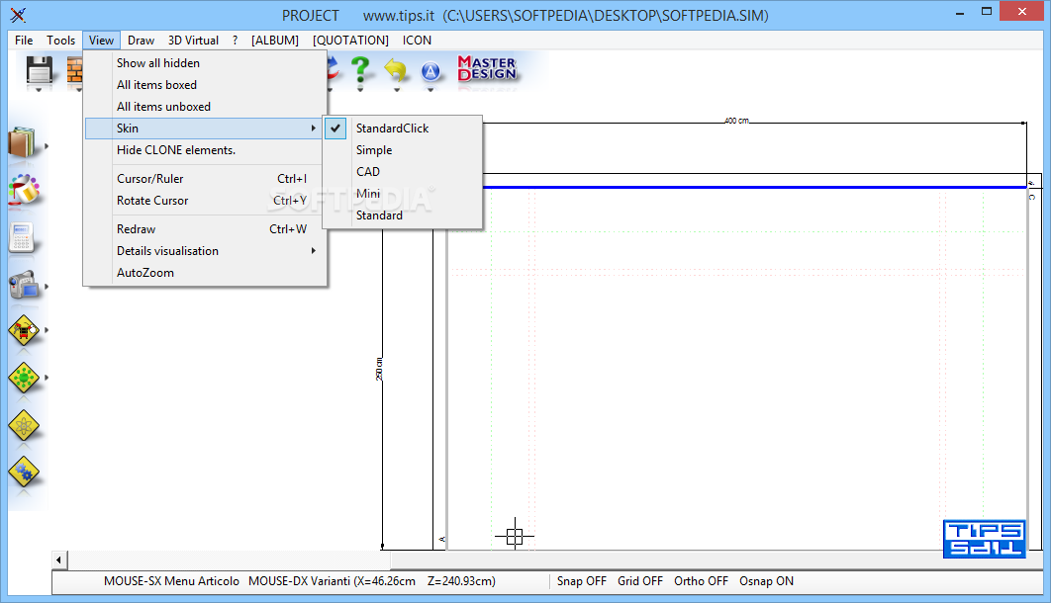Click the green dot diamond sidebar icon
This screenshot has height=603, width=1051.
24,378
